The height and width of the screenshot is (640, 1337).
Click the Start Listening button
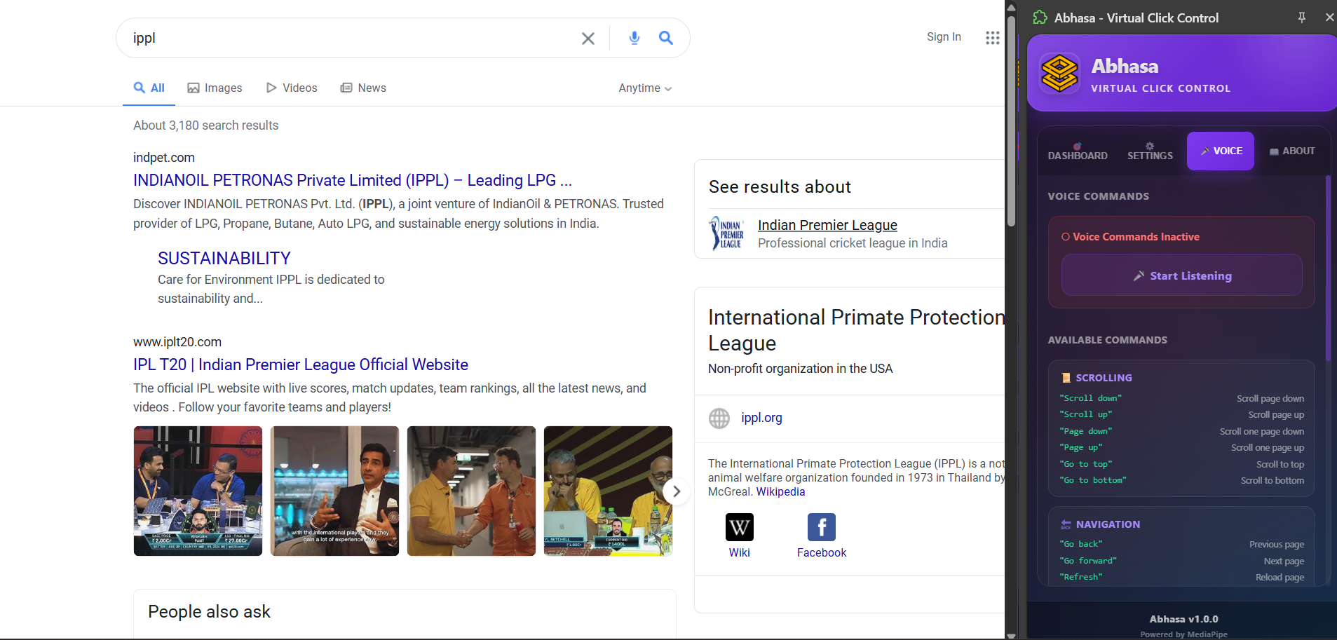[x=1182, y=275]
